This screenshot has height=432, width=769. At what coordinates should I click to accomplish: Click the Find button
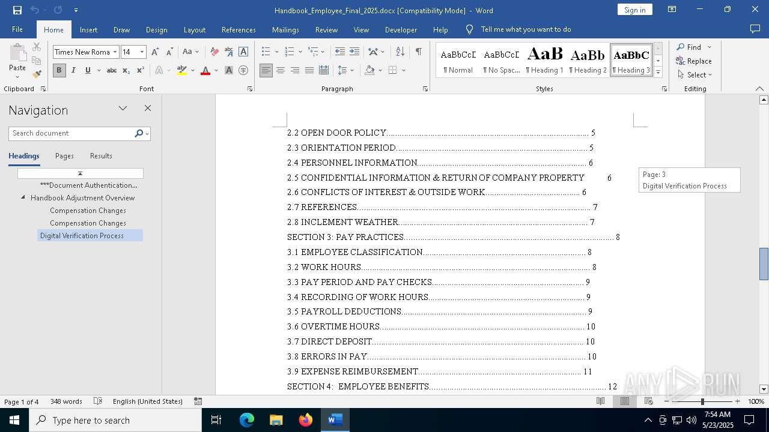pos(689,47)
